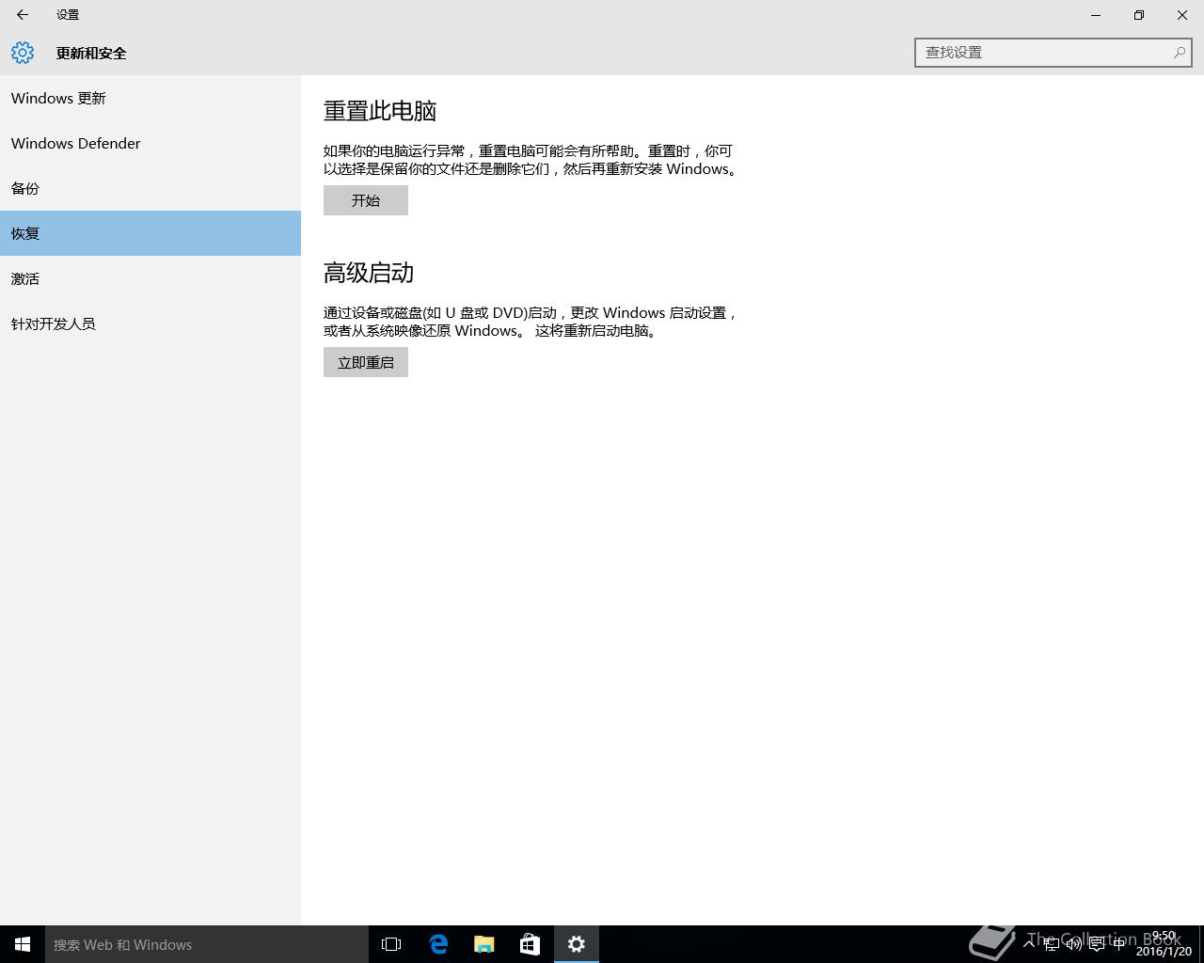
Task: Focus the 查找设置 search field
Action: click(x=1053, y=53)
